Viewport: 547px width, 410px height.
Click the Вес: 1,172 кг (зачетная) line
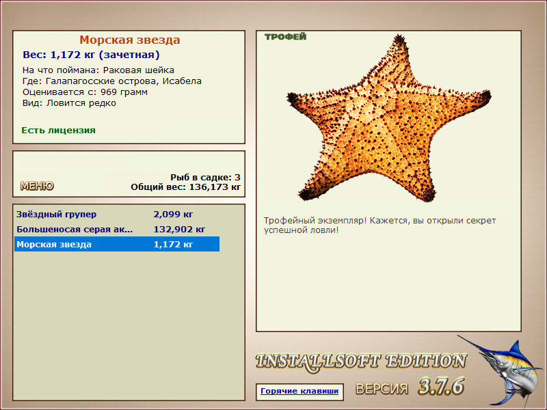(x=91, y=55)
